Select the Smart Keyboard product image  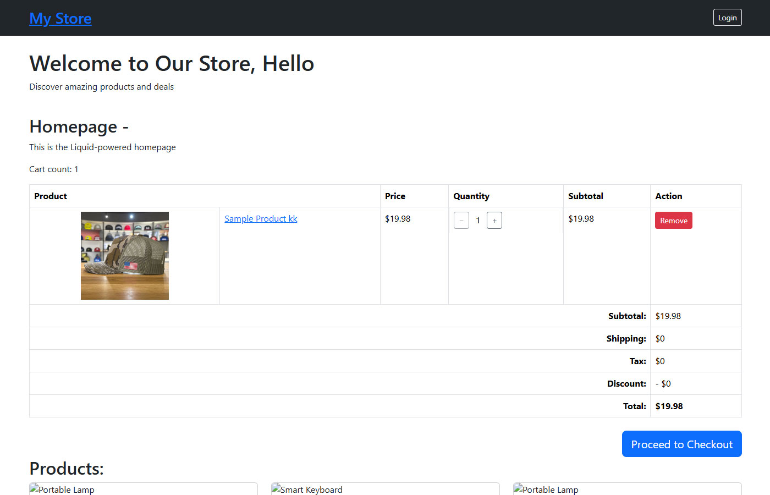coord(307,489)
